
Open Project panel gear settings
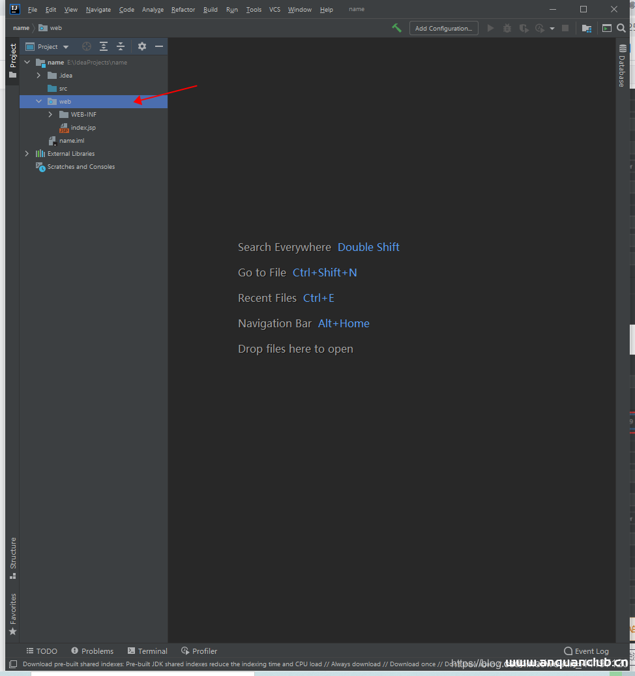pyautogui.click(x=142, y=46)
